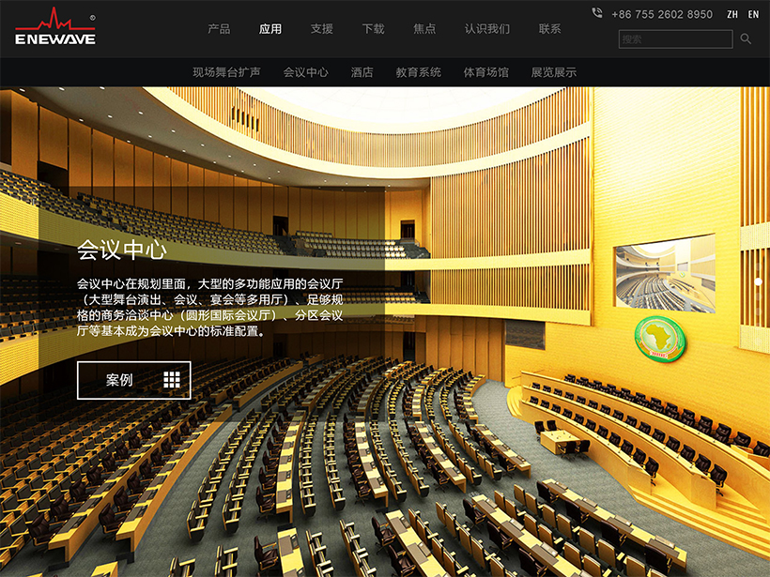Switch language to EN
This screenshot has width=770, height=577.
[x=753, y=15]
